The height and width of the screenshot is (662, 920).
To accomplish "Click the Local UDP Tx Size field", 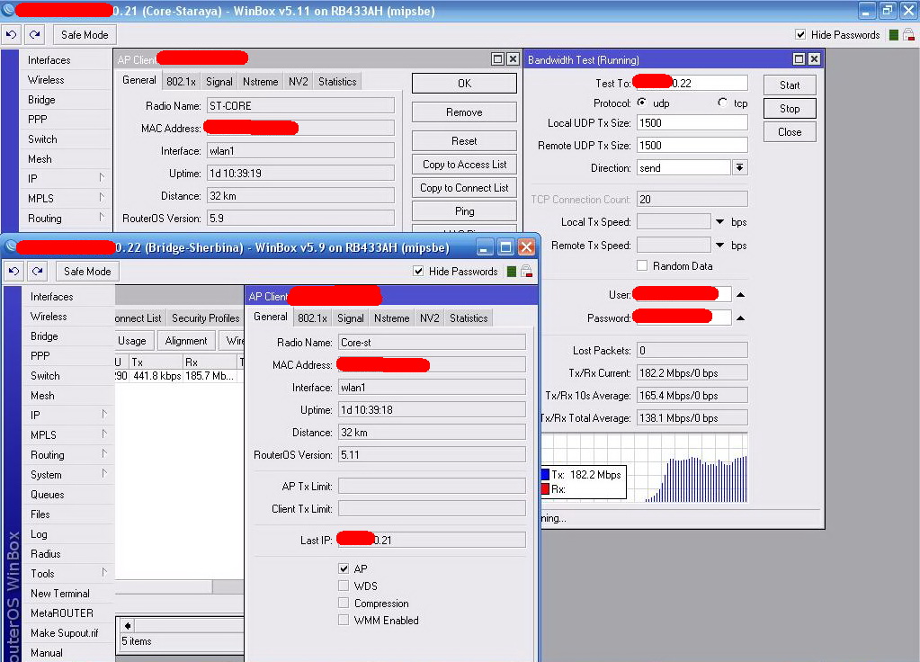I will [x=692, y=123].
